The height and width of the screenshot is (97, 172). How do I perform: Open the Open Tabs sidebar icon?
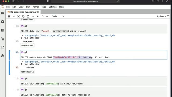pyautogui.click(x=3, y=47)
